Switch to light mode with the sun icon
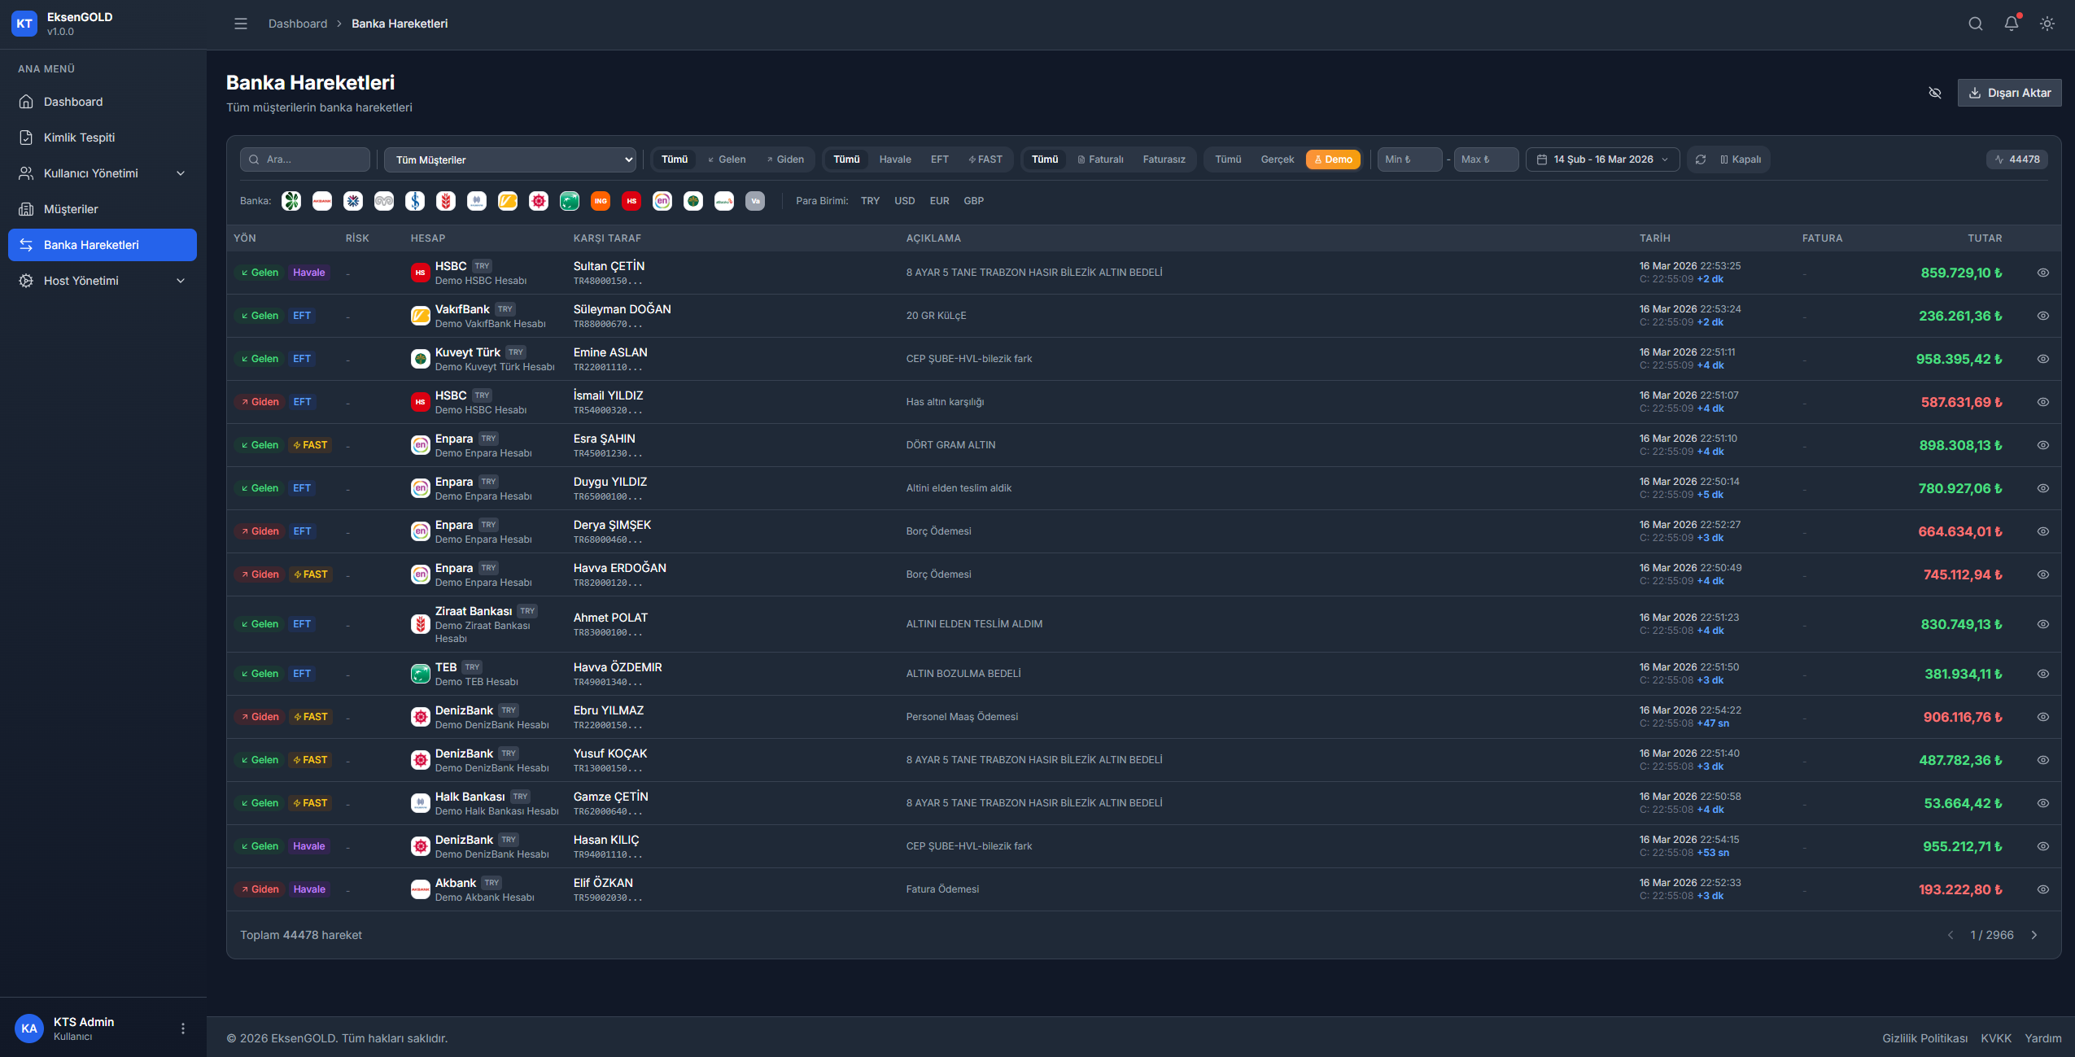The height and width of the screenshot is (1057, 2075). 2047,24
